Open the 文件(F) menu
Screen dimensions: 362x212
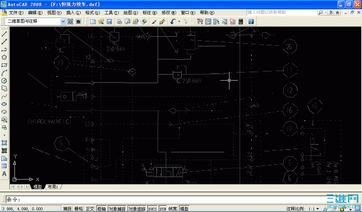[16, 13]
